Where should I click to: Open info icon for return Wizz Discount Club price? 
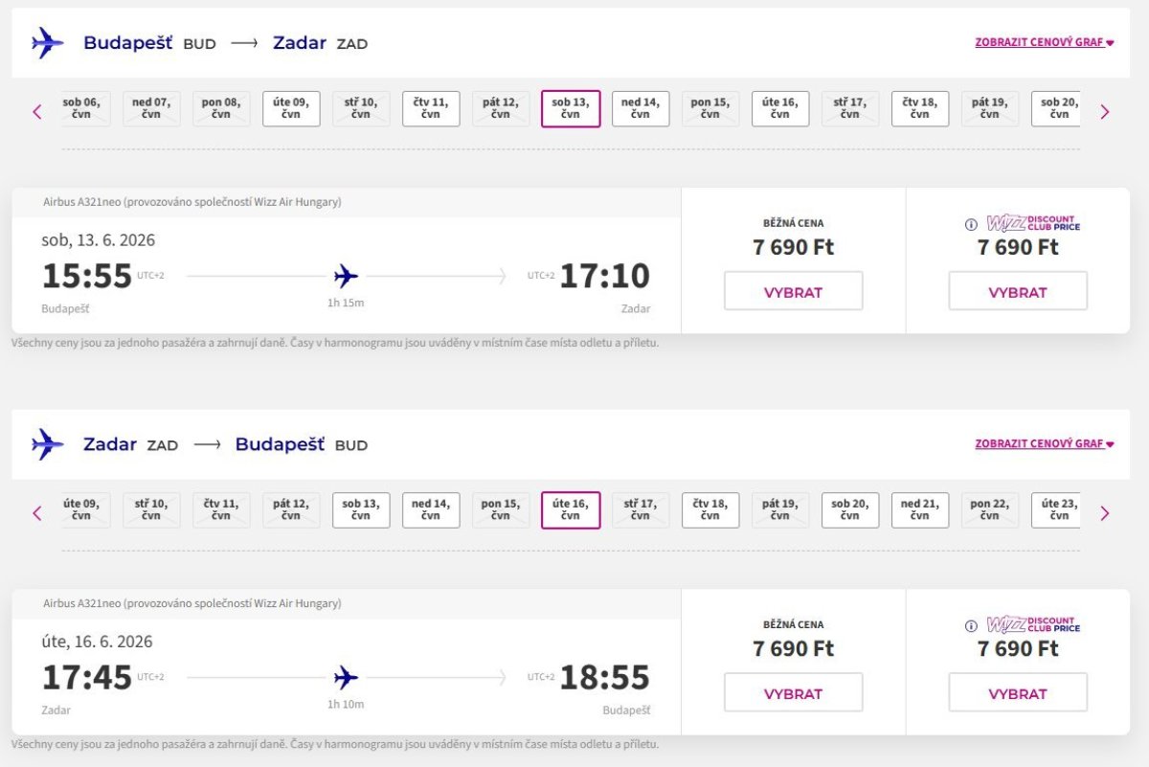(971, 626)
